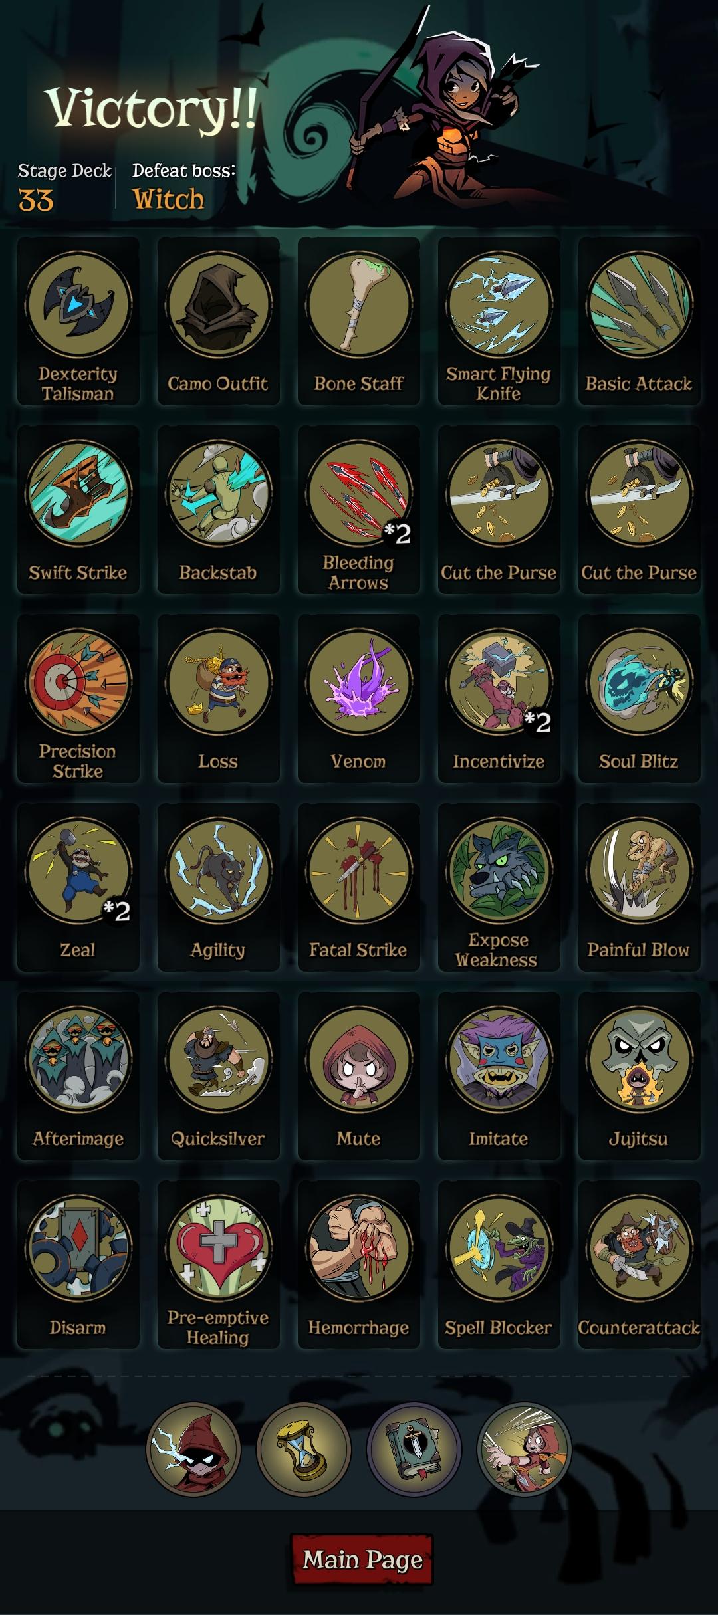Open the Pre-emptive Healing heart card
Viewport: 718px width, 1615px height.
218,1265
